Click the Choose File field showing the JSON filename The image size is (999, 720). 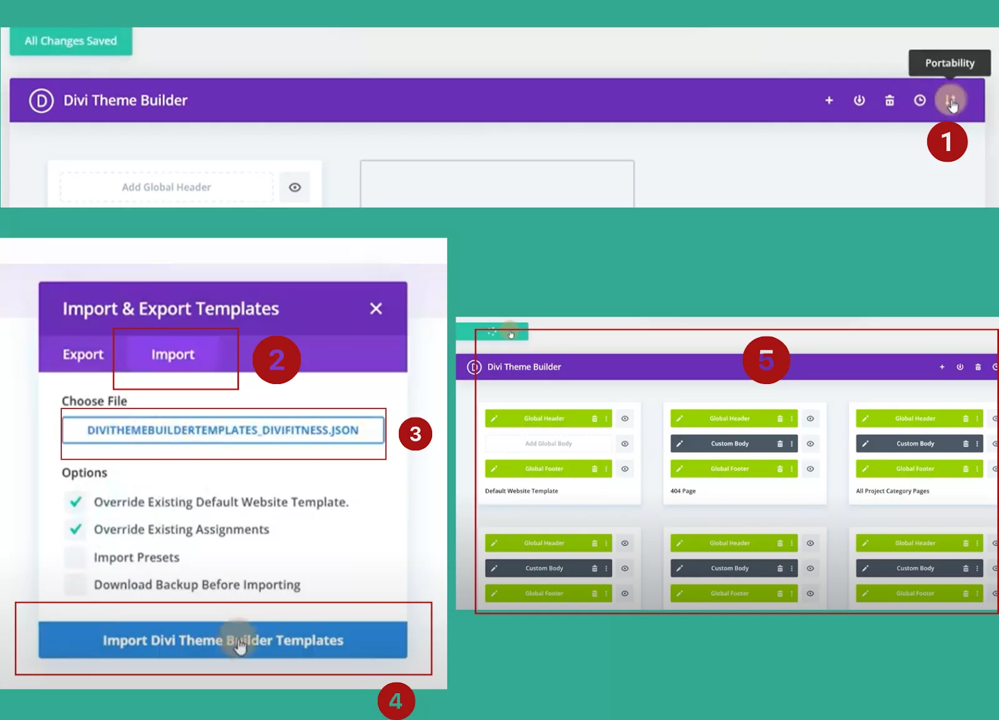(x=223, y=430)
